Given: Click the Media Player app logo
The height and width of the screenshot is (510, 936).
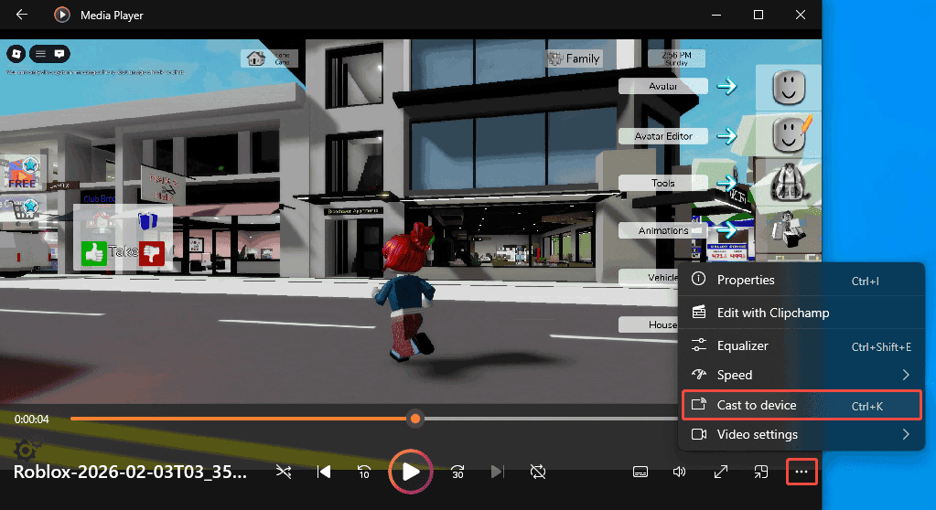Looking at the screenshot, I should 62,15.
